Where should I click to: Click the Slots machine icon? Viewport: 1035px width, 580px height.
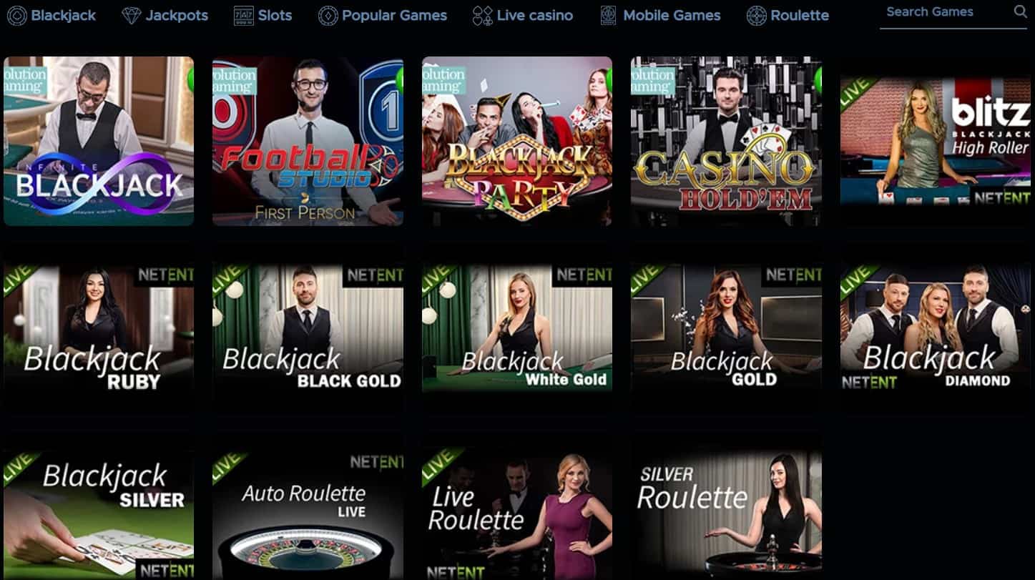click(244, 15)
